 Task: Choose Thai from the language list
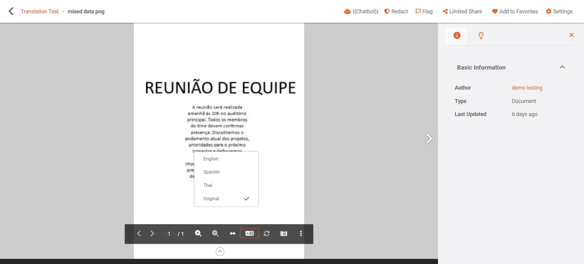pos(208,185)
